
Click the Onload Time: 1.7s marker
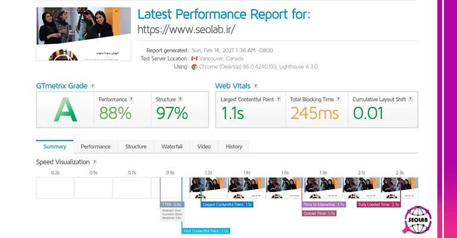[319, 213]
